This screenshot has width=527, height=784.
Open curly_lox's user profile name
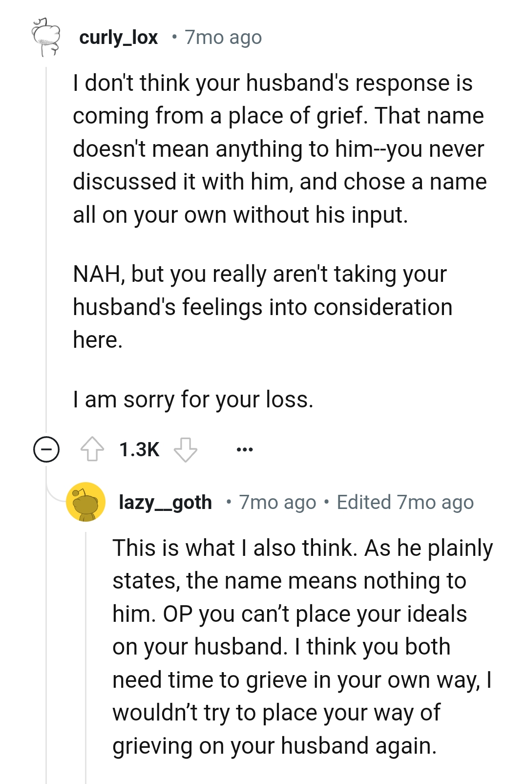[119, 38]
